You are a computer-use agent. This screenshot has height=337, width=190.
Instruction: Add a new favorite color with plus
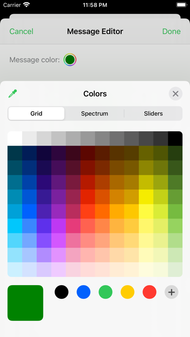tap(172, 292)
